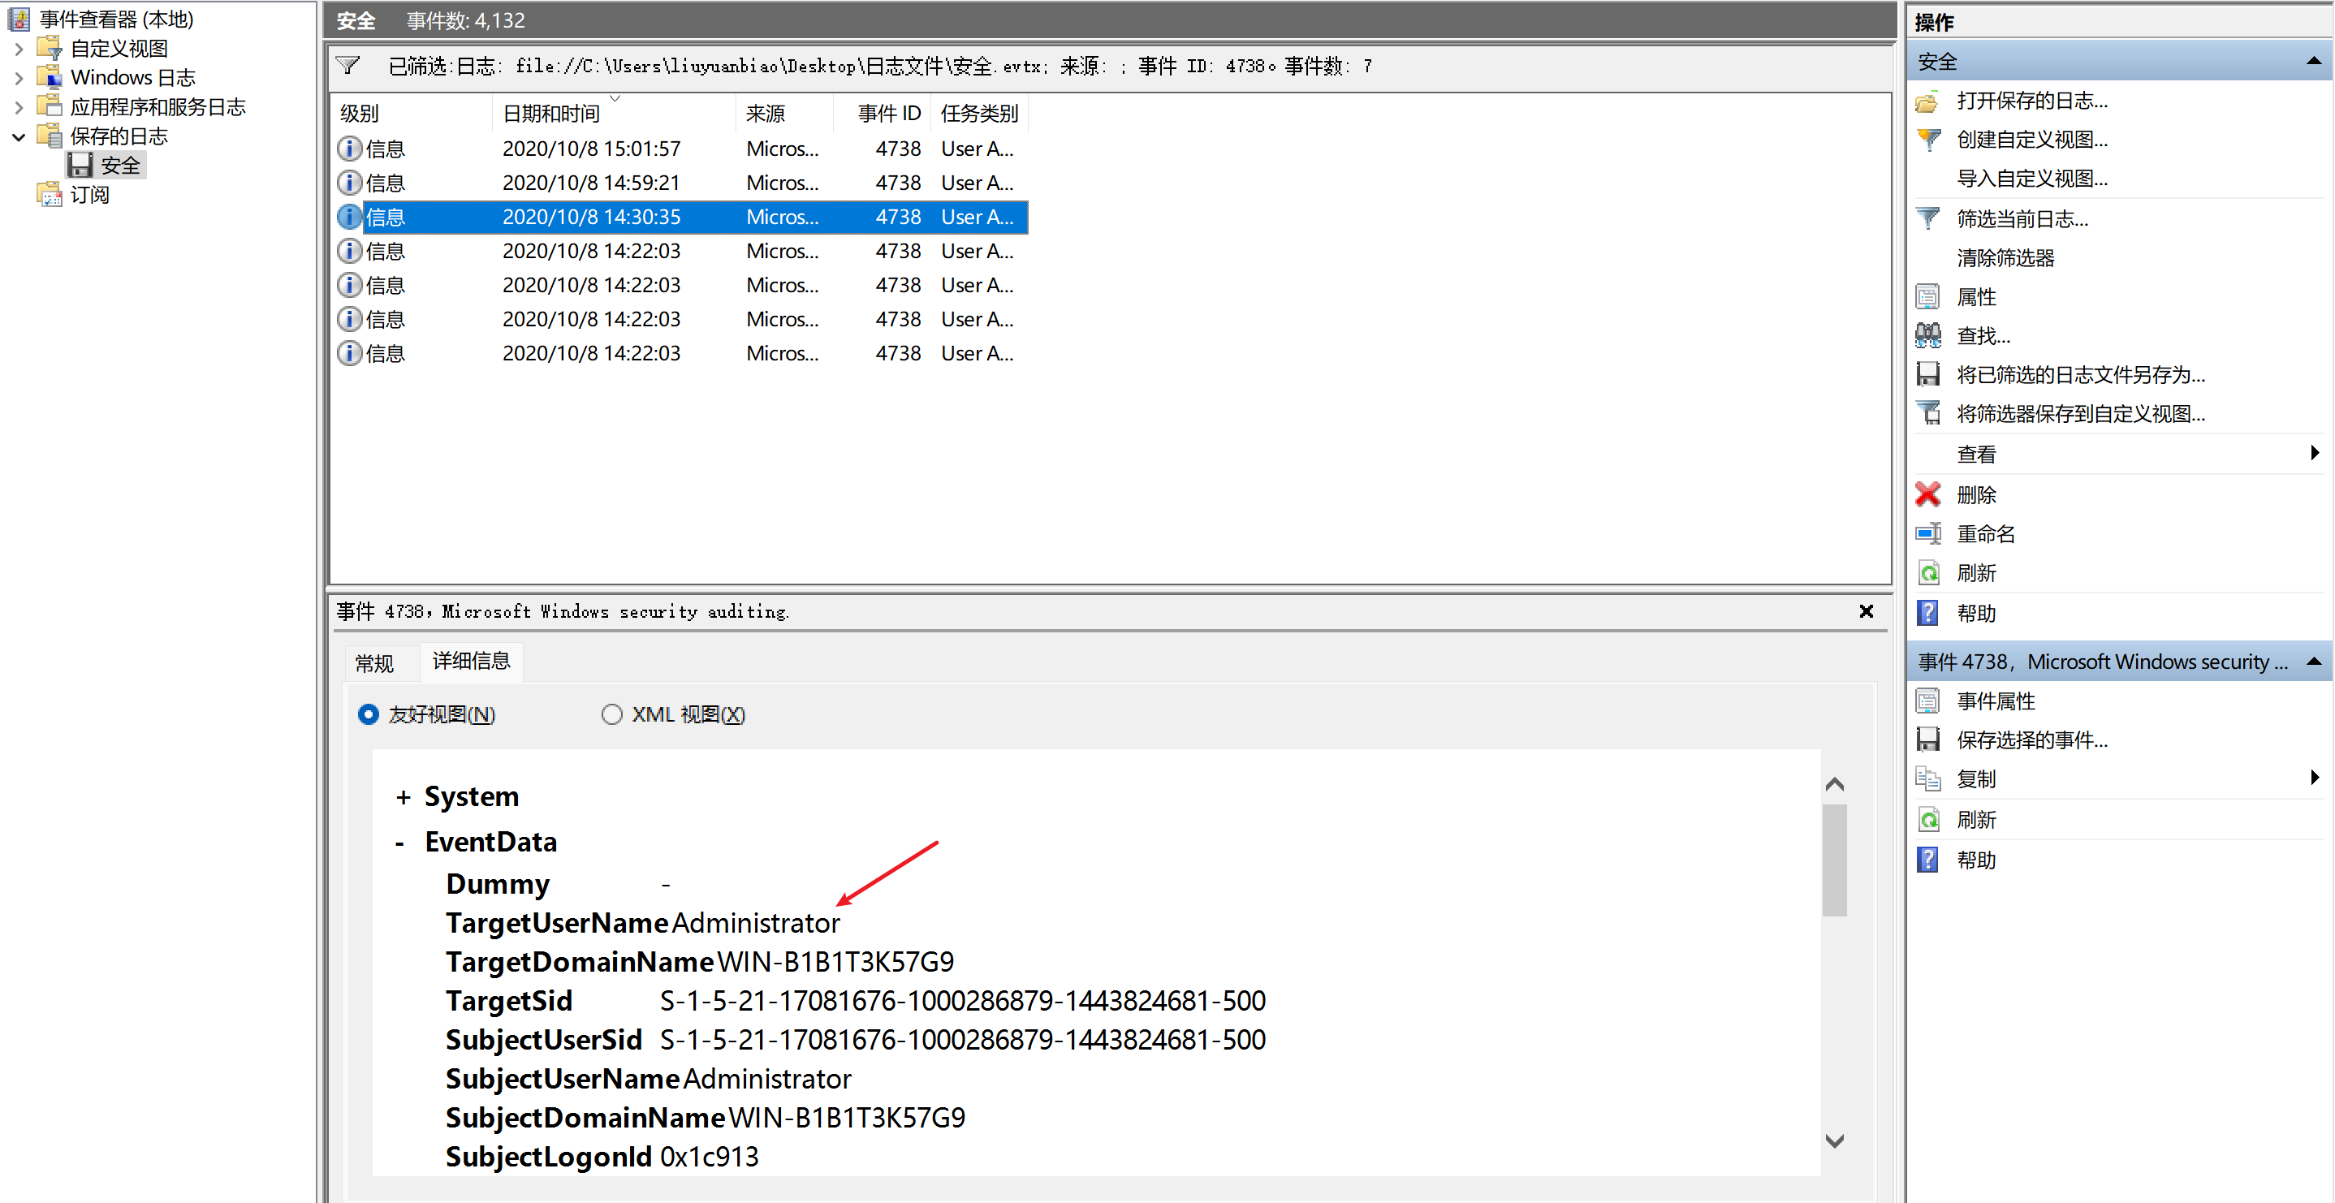Click 保存选择的事件 action
Image resolution: width=2335 pixels, height=1203 pixels.
(x=2031, y=739)
